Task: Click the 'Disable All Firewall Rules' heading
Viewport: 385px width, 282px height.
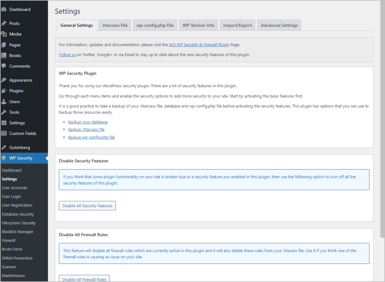Action: coord(83,235)
